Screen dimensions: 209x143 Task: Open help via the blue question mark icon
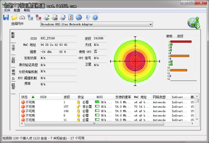click(95, 17)
